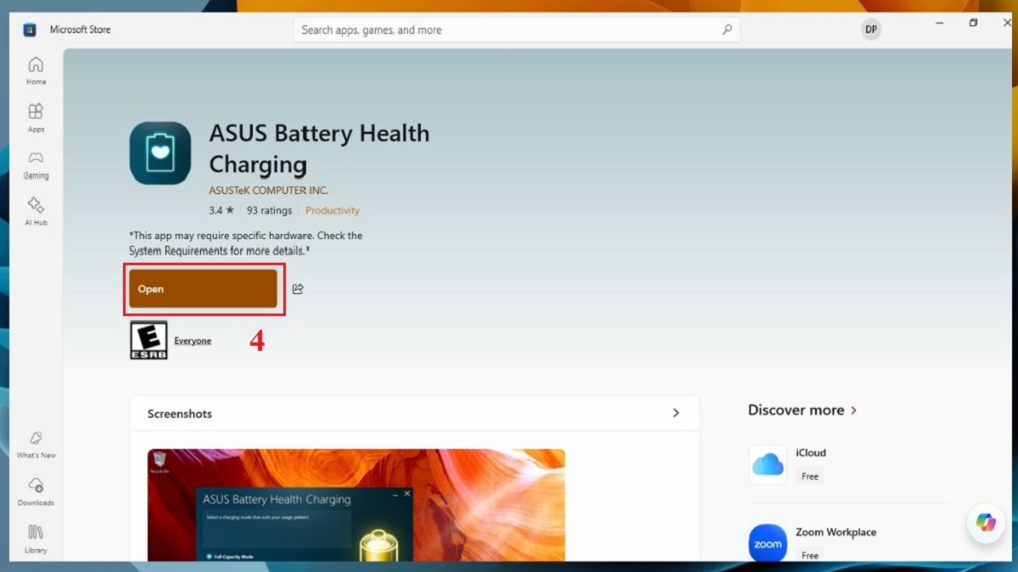The image size is (1018, 572).
Task: Select the Zoom Workplace listing
Action: tap(836, 532)
